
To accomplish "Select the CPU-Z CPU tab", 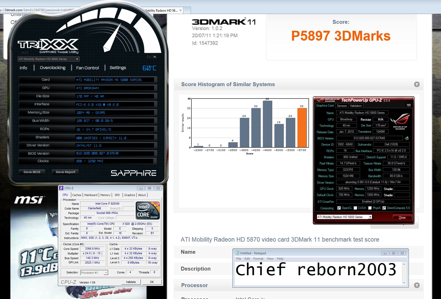I will pos(65,195).
